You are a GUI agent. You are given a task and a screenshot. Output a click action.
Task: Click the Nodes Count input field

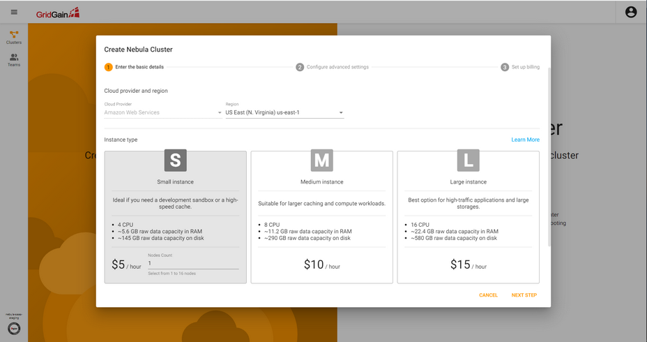[193, 263]
